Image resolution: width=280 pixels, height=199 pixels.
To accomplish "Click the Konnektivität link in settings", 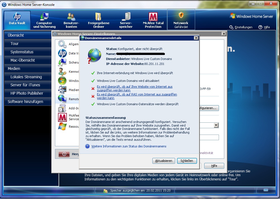I will coord(206,153).
